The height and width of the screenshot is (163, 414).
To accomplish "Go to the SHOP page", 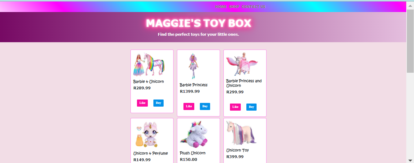I will click(x=234, y=7).
